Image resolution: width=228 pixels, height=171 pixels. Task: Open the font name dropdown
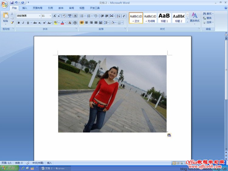(x=40, y=16)
